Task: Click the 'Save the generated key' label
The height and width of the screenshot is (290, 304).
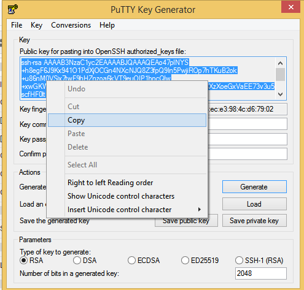Action: point(55,221)
